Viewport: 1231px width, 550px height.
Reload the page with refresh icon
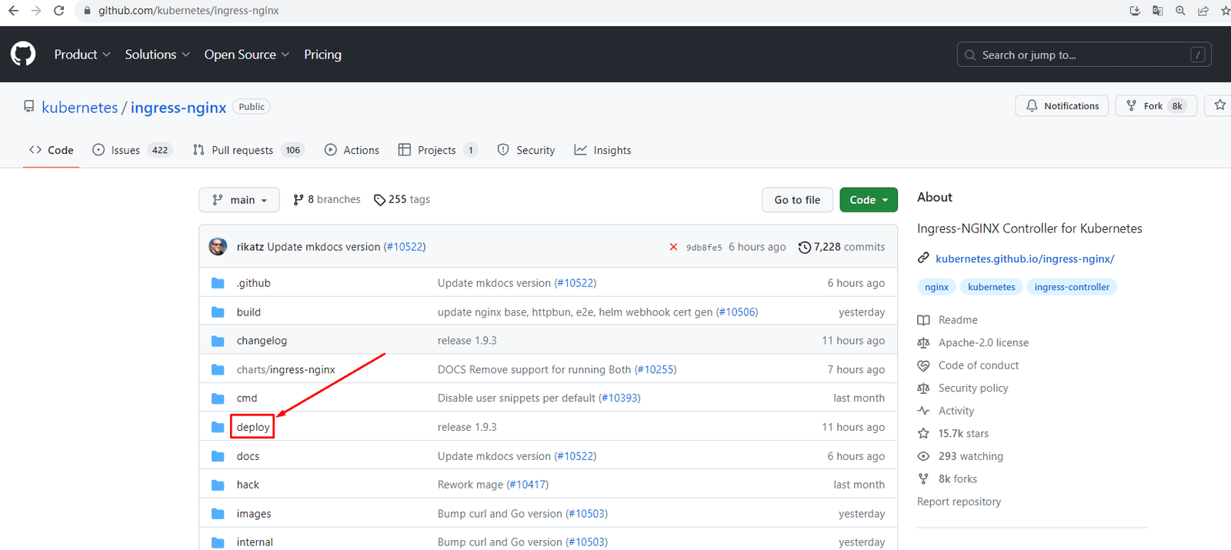tap(59, 11)
